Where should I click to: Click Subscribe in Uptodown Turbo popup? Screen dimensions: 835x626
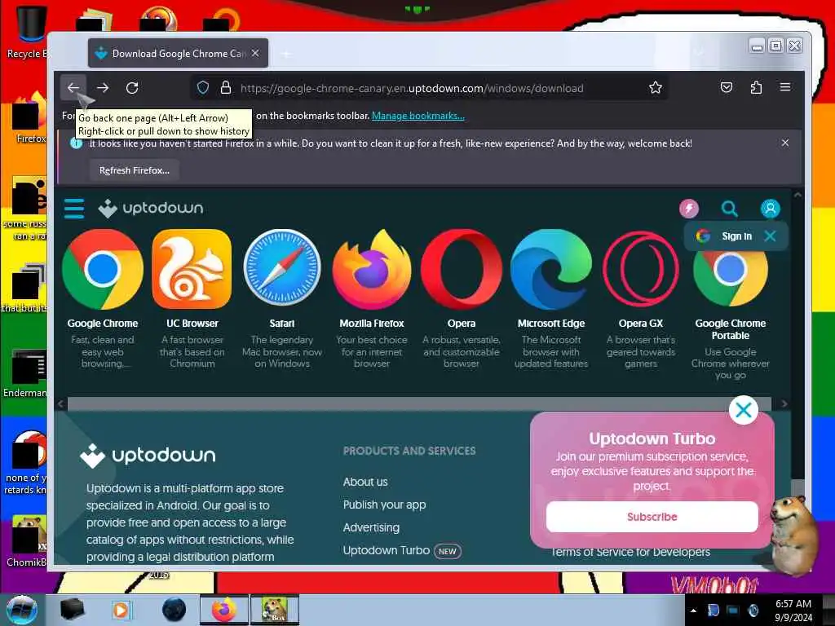652,516
